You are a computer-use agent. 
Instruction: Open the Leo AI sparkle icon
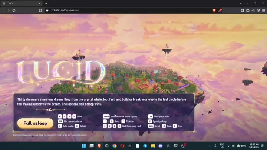[253, 10]
